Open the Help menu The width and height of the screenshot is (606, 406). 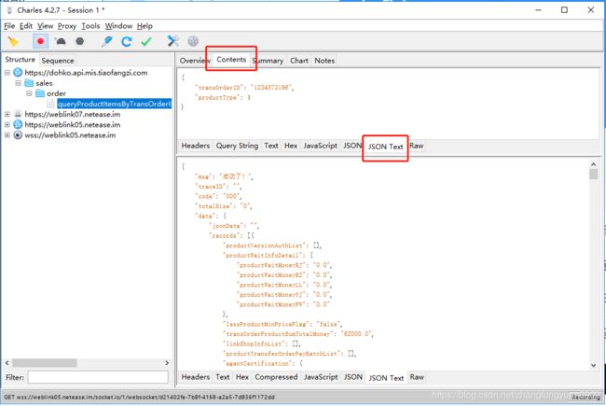[x=145, y=26]
